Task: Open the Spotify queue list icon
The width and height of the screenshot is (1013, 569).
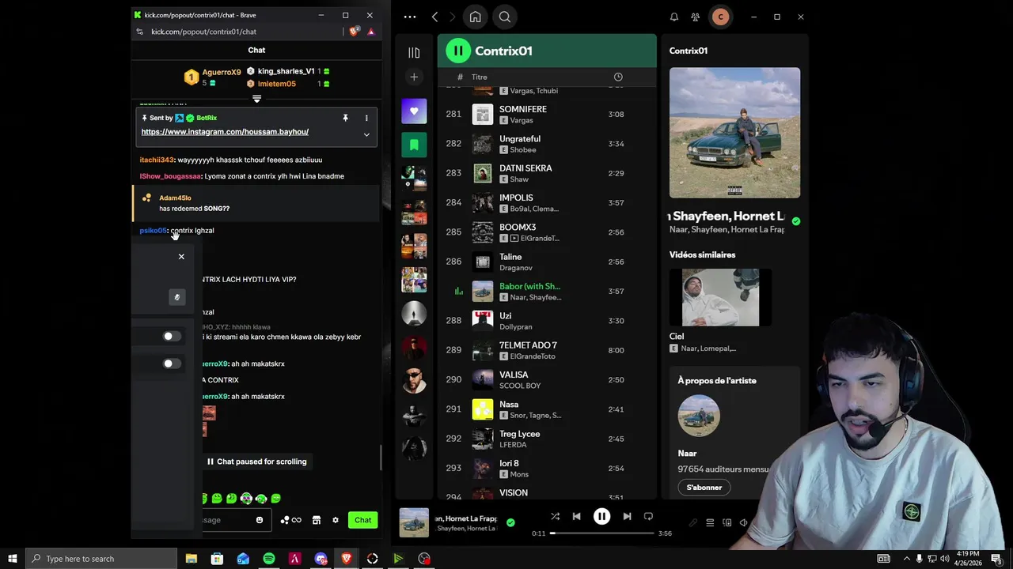Action: 710,522
